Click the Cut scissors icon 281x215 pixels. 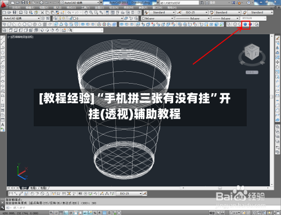pos(42,12)
